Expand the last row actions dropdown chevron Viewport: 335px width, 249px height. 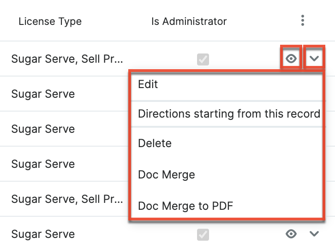[x=314, y=234]
